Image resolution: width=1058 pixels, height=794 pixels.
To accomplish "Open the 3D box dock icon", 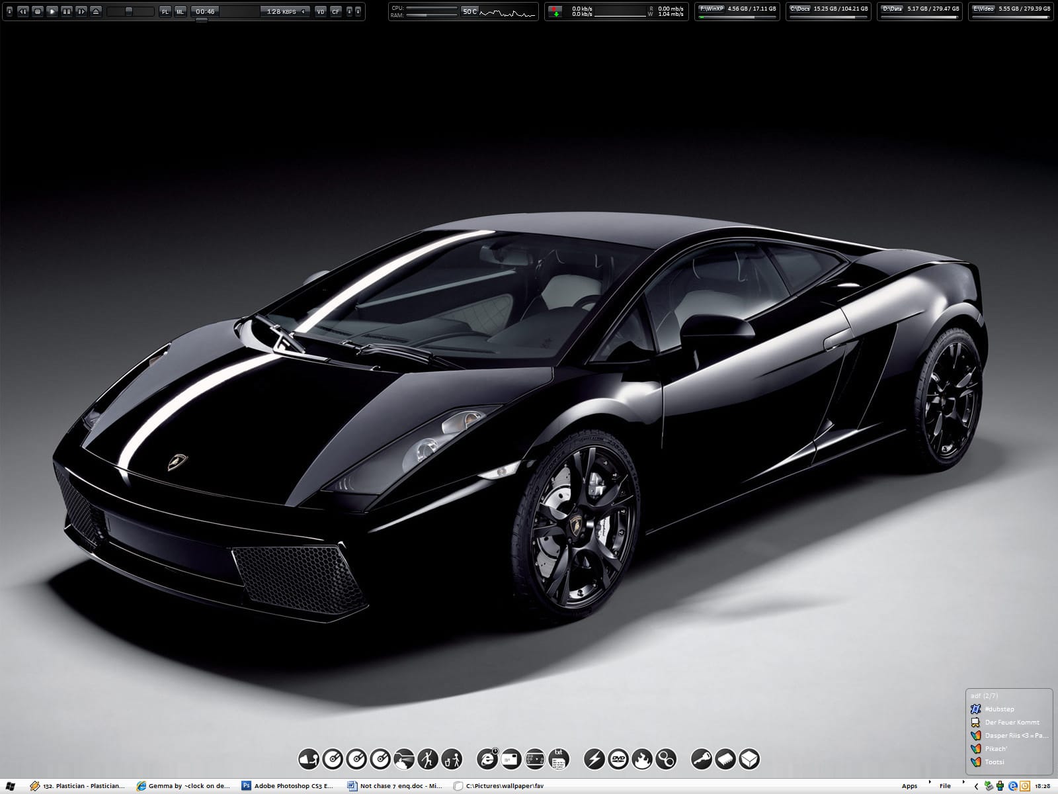I will 749,759.
